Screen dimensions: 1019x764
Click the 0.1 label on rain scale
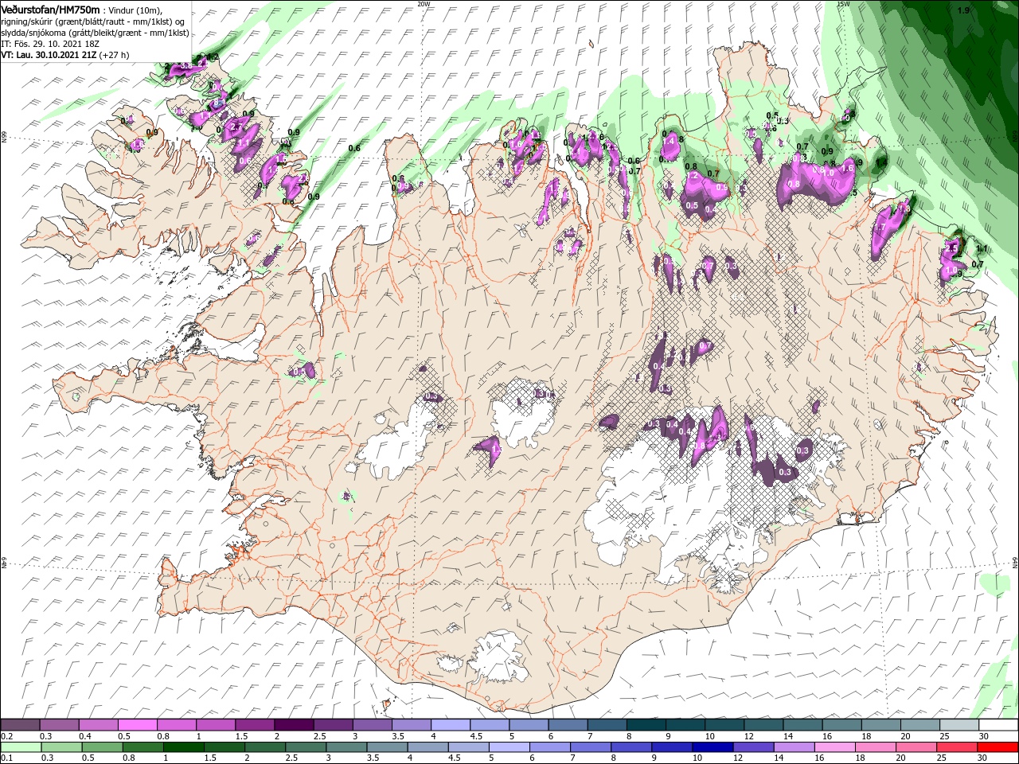click(6, 758)
